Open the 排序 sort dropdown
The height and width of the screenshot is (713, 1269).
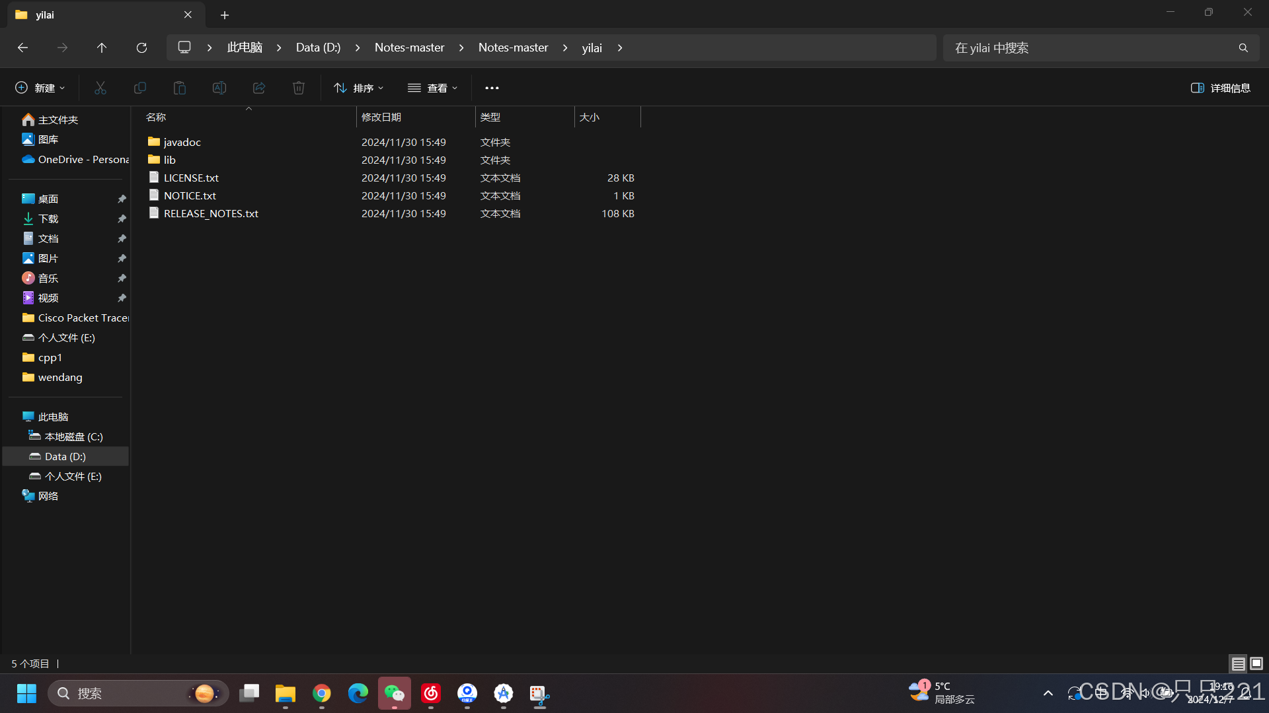[x=358, y=88]
